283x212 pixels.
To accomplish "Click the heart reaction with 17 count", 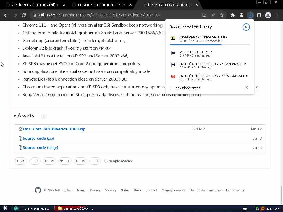I will click(x=65, y=161).
